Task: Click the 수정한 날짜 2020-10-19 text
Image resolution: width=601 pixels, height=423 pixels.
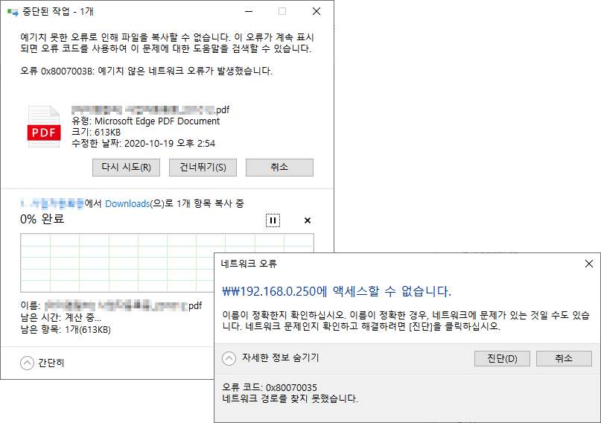Action: point(143,144)
